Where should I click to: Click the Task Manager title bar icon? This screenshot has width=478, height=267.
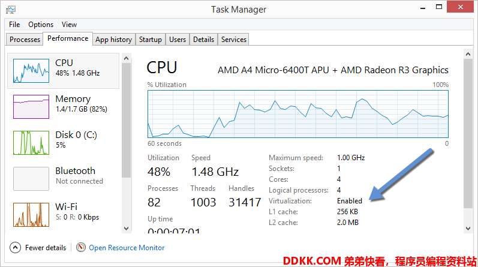(x=11, y=10)
